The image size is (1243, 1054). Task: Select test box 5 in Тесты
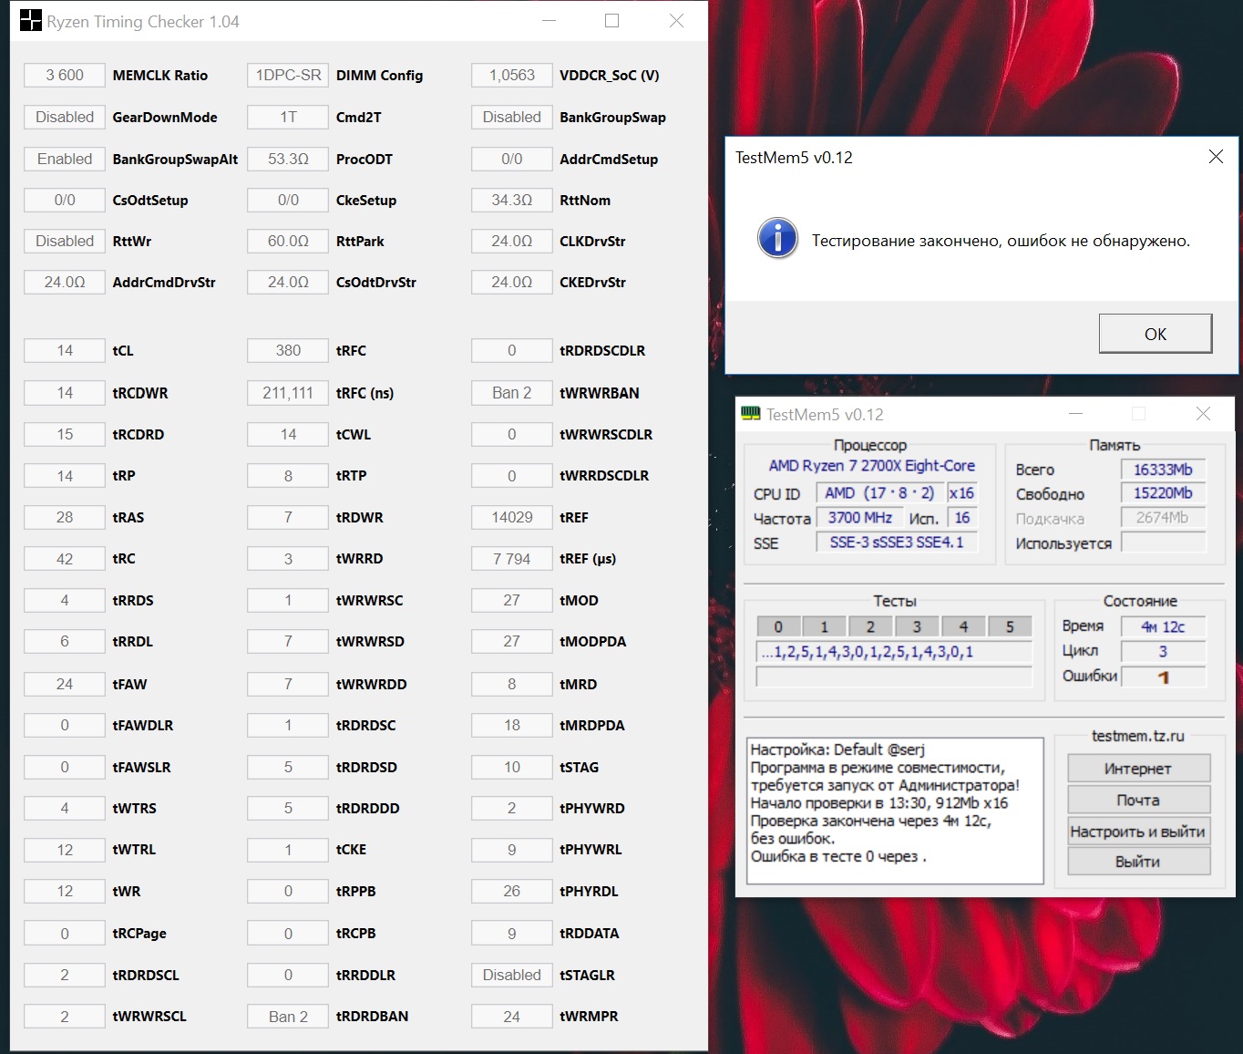coord(1010,626)
